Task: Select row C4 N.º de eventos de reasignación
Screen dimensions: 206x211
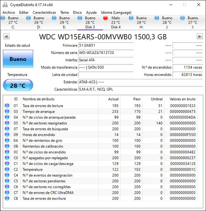Action: (100, 175)
